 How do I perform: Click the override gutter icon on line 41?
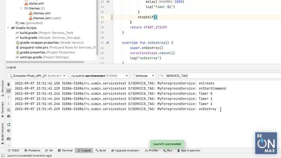pyautogui.click(x=108, y=43)
